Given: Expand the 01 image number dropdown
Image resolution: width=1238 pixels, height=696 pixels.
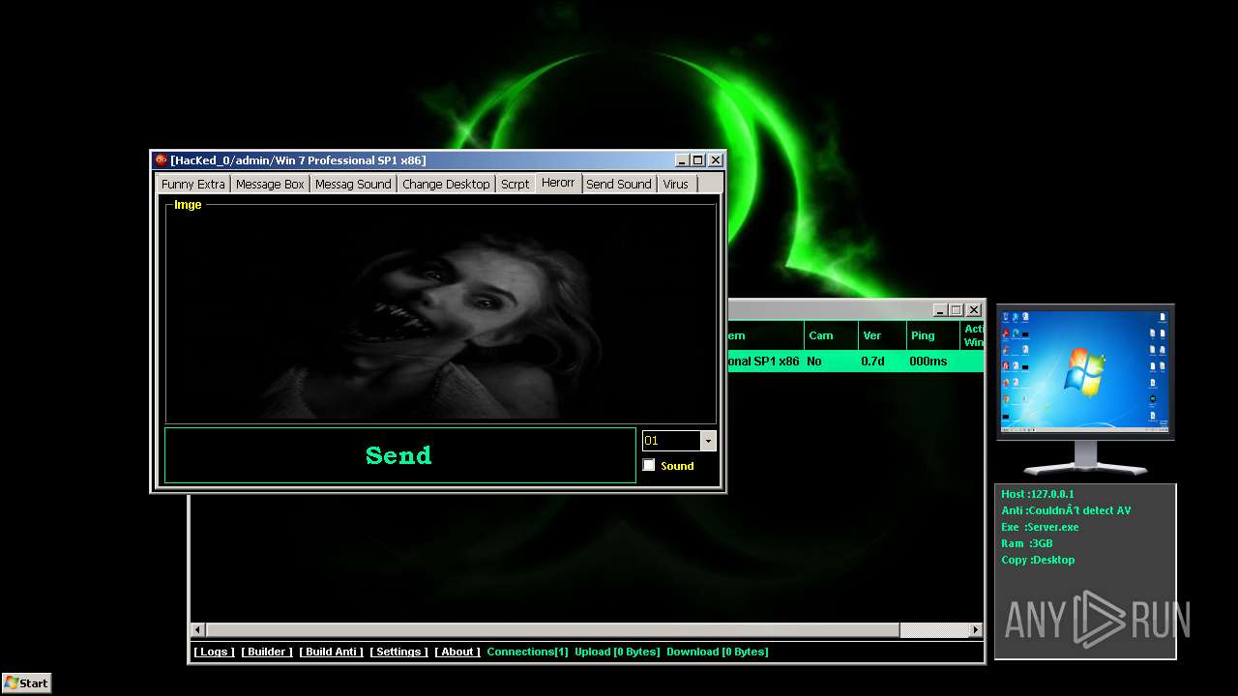Looking at the screenshot, I should (x=708, y=441).
